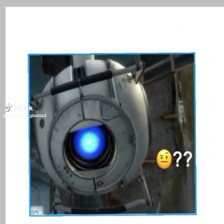Viewport: 224px width, 224px height.
Task: Click the raised-eyebrow emoji sticker
Action: (x=164, y=159)
